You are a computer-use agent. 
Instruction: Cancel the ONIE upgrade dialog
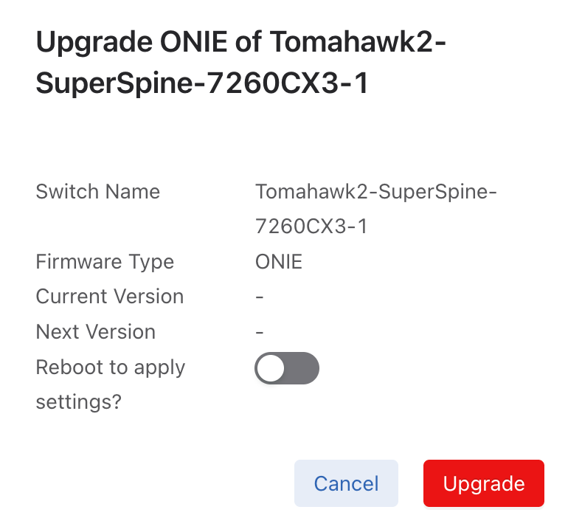(x=346, y=483)
